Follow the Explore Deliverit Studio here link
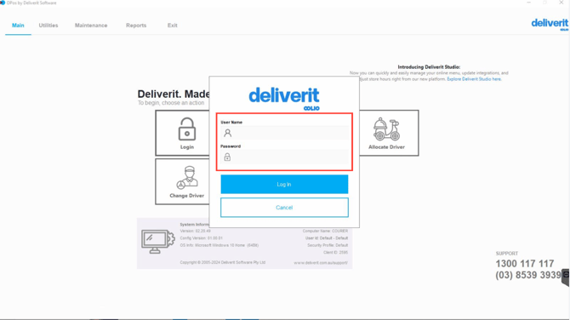This screenshot has height=320, width=570. pyautogui.click(x=474, y=79)
